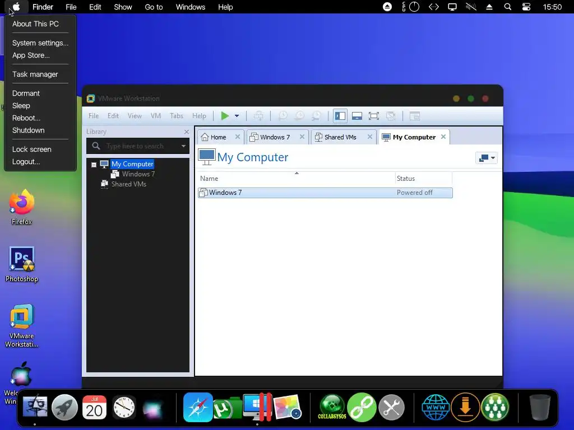Open the Calendar dock icon showing 20
Viewport: 574px width, 430px height.
click(x=94, y=407)
